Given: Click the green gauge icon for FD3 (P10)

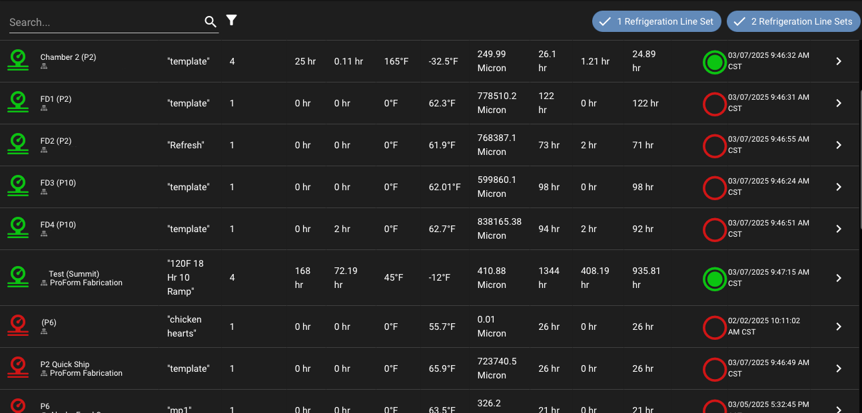Looking at the screenshot, I should pos(18,186).
